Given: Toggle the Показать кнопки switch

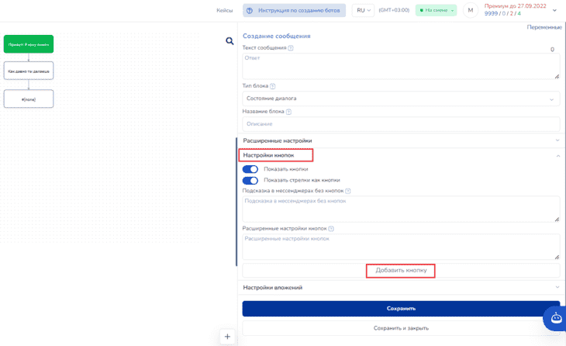Looking at the screenshot, I should pos(250,169).
